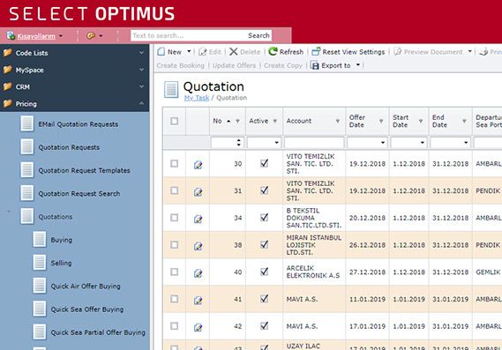Click Preview Document magnifier icon
The image size is (502, 350).
pos(398,52)
